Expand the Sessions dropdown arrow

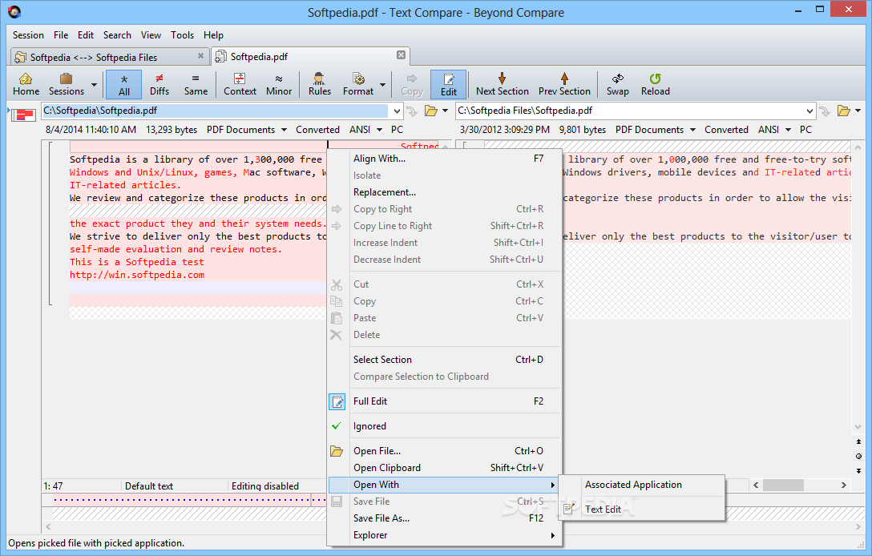point(94,84)
